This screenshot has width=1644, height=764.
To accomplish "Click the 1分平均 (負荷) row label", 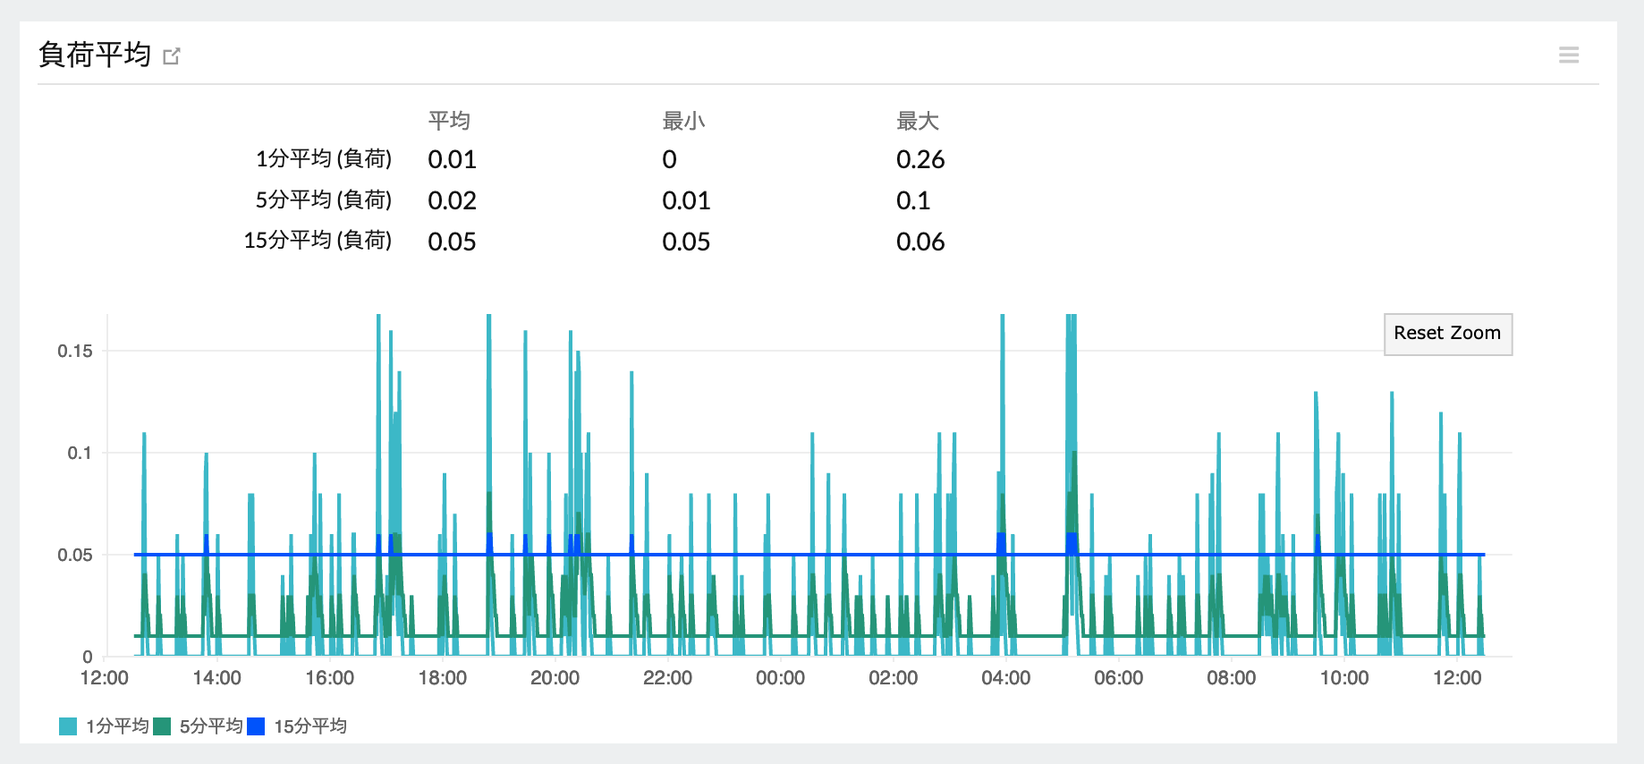I will [324, 159].
